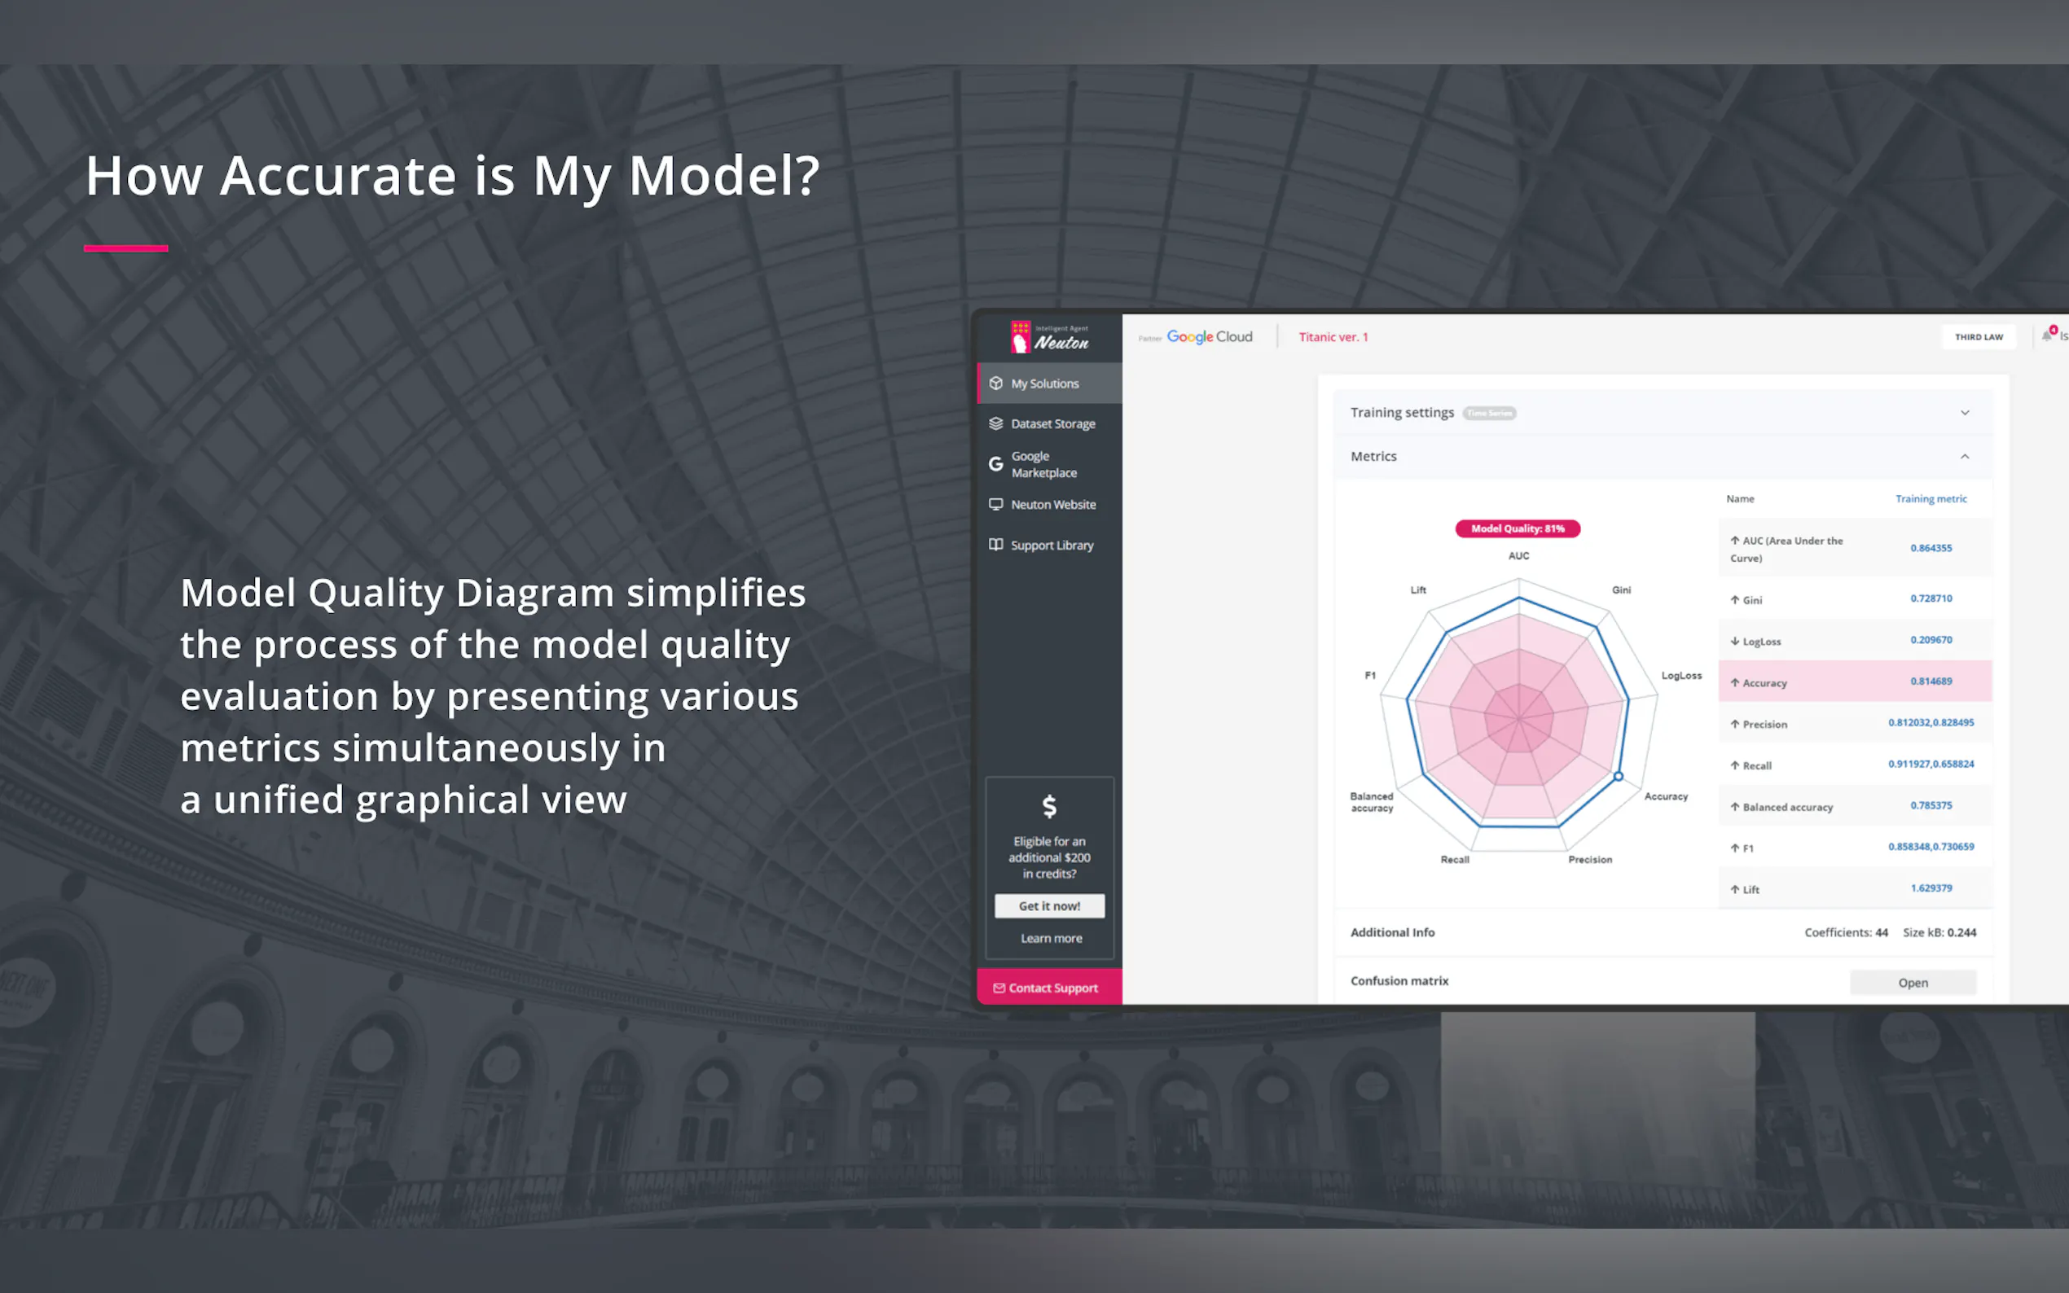This screenshot has height=1293, width=2069.
Task: Click the Google Marketplace G icon
Action: 995,464
